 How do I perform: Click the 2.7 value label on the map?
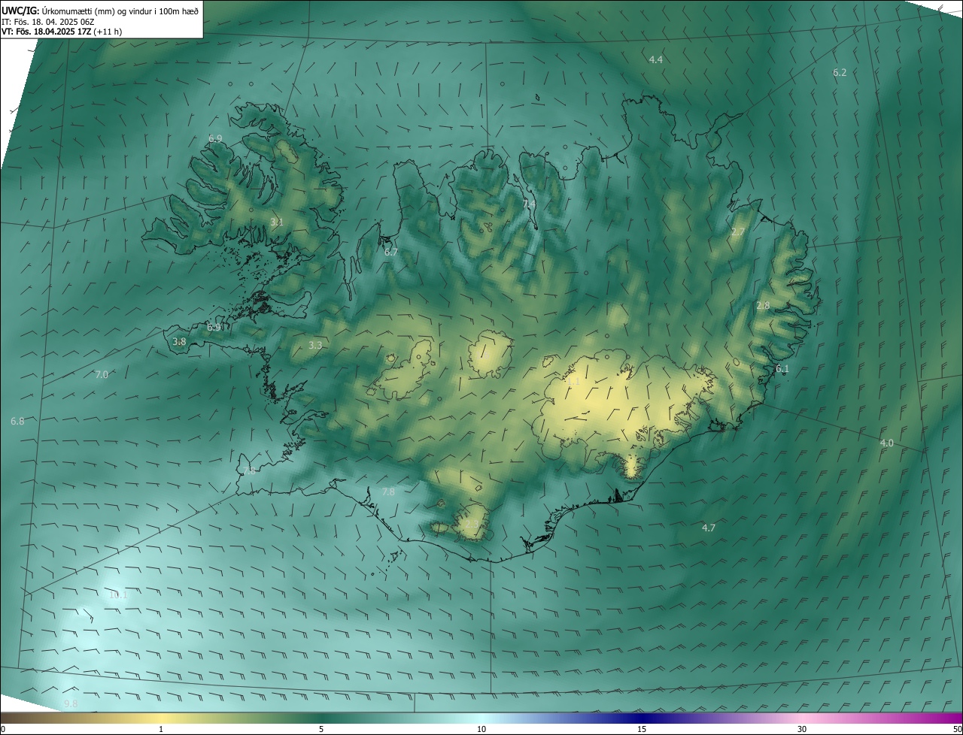(x=737, y=232)
